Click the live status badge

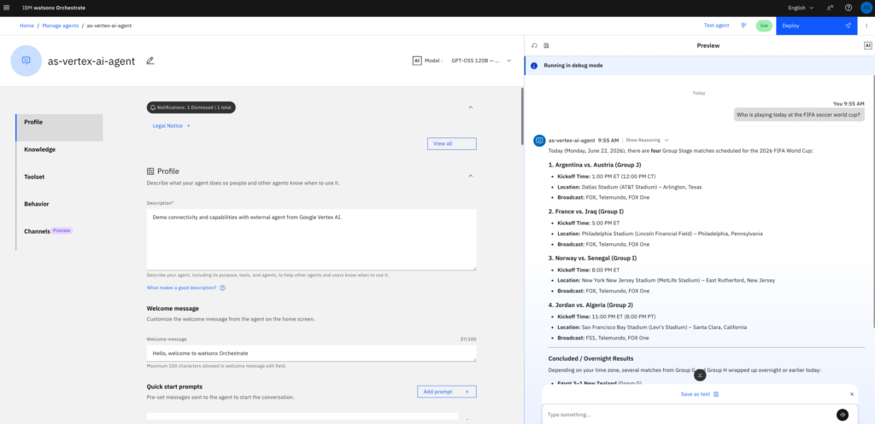tap(764, 26)
